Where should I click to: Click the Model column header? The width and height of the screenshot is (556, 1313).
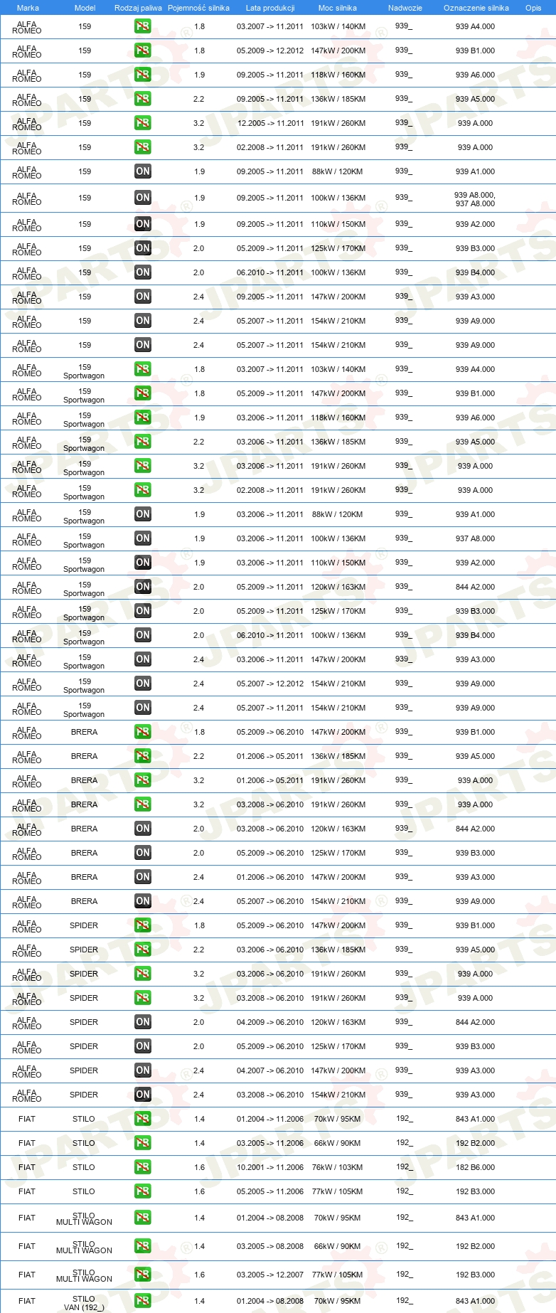[x=85, y=8]
